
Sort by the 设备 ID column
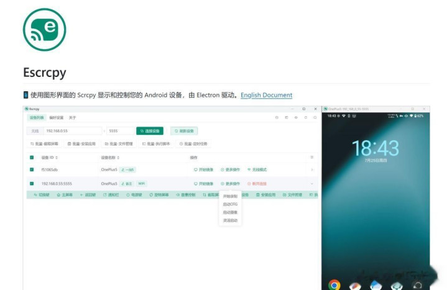click(x=50, y=158)
